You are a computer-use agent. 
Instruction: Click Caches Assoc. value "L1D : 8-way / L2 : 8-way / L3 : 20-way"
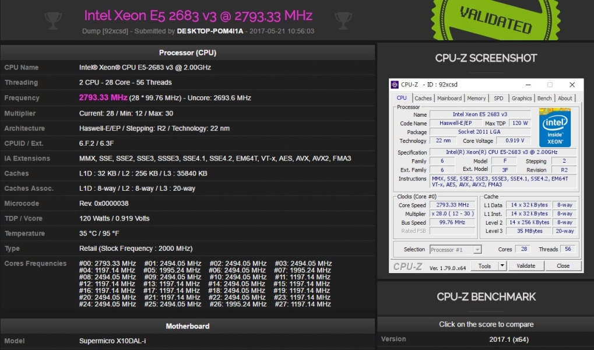(137, 188)
